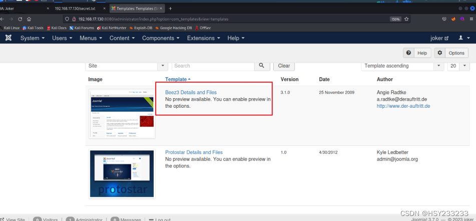This screenshot has width=476, height=221.
Task: Click the Joomla logo icon
Action: pos(9,38)
